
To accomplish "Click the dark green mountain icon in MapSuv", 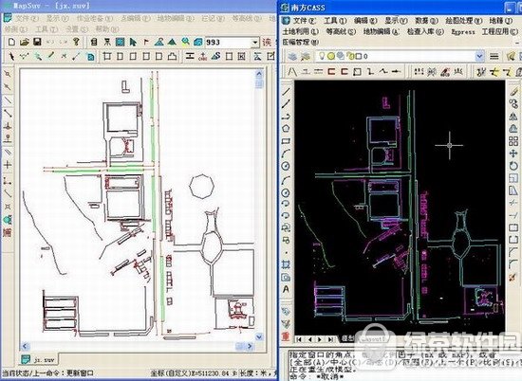I will click(172, 42).
